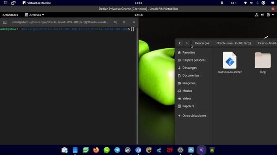Open the VirtualBox Machine menu
Image resolution: width=277 pixels, height=155 pixels.
(x=37, y=3)
